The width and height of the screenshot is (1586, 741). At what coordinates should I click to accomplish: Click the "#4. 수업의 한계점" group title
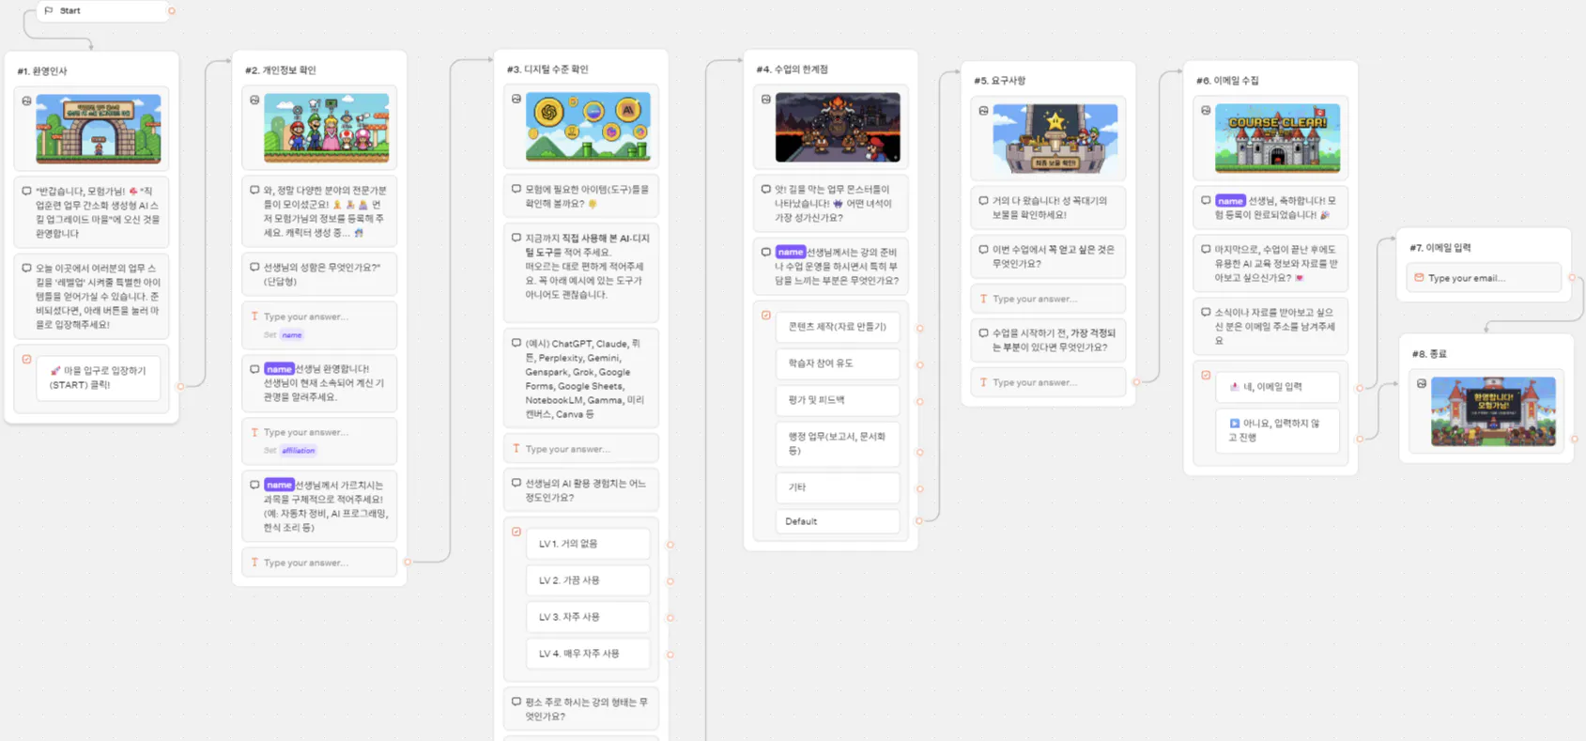[x=792, y=69]
